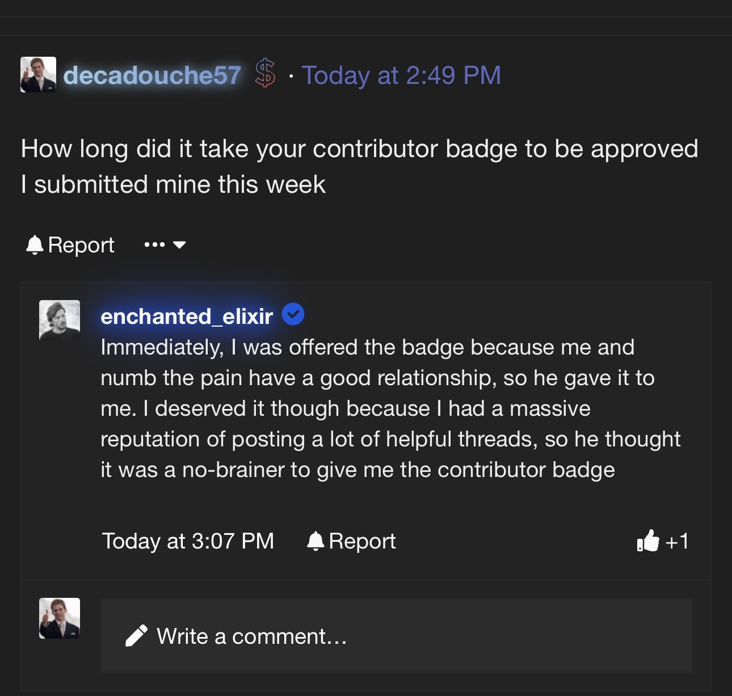732x696 pixels.
Task: Click the bell icon in enchanted_elixir's reply
Action: click(x=315, y=541)
